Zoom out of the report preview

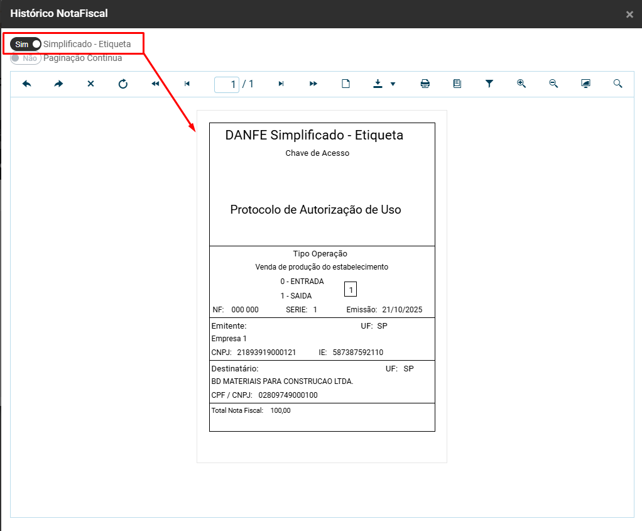553,84
